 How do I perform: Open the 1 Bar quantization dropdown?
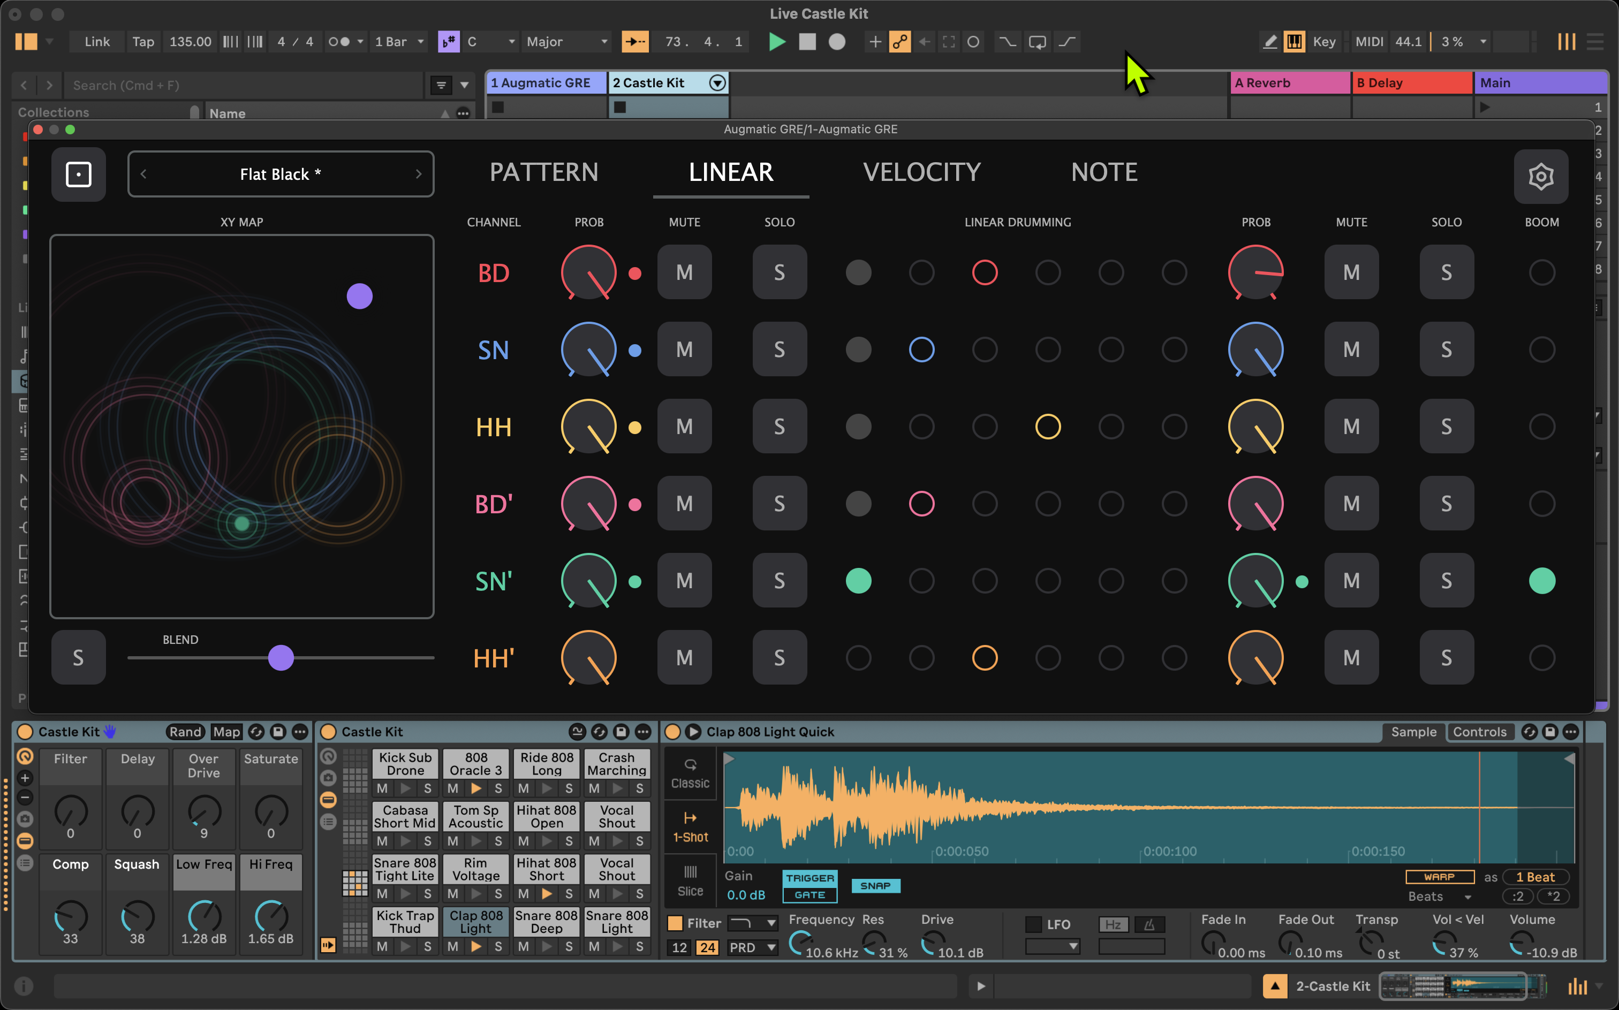pos(398,41)
